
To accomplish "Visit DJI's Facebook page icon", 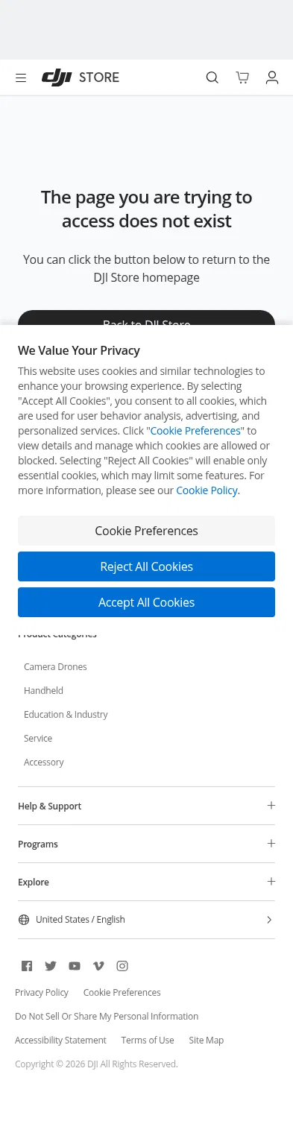I will (27, 966).
